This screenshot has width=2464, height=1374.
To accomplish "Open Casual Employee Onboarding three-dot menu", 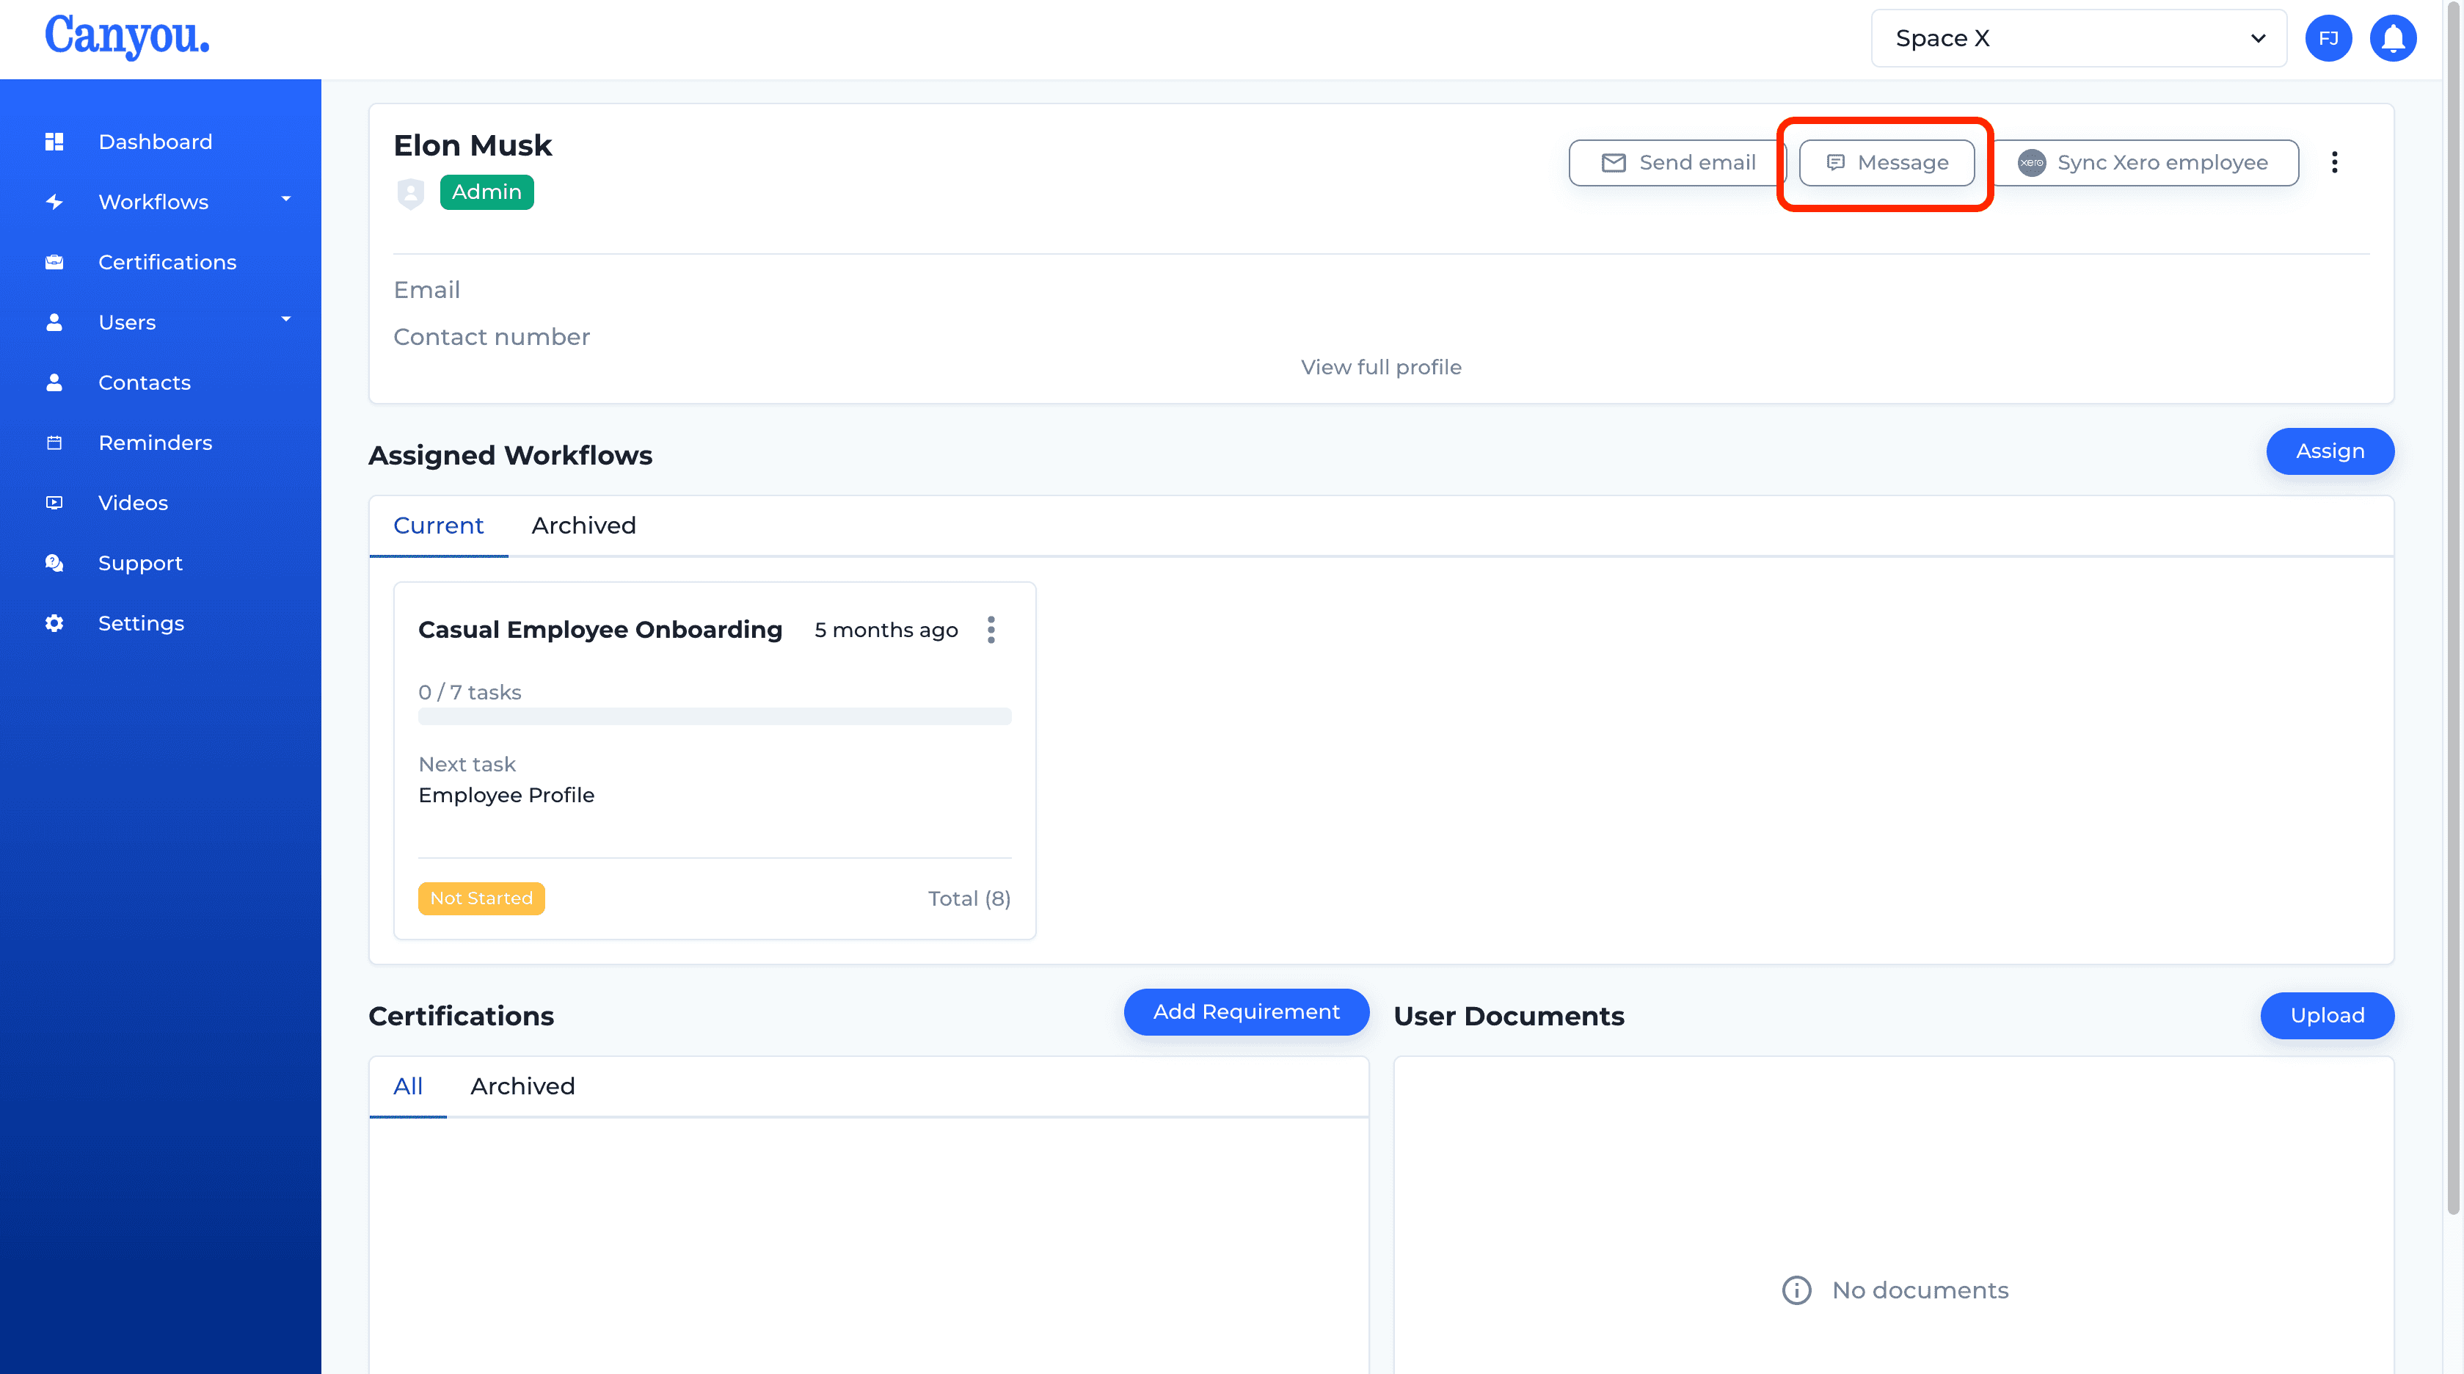I will click(991, 630).
